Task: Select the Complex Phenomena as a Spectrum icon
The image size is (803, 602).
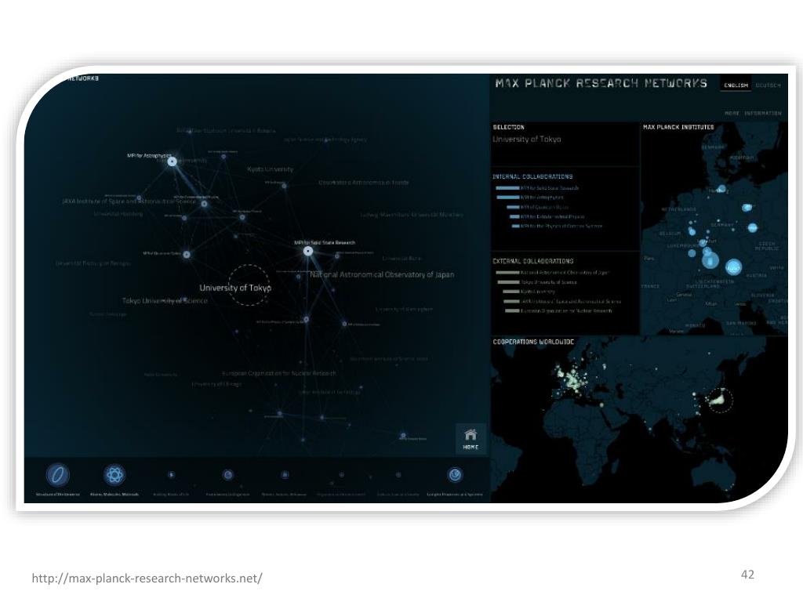Action: coord(455,475)
